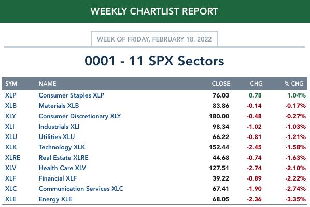Click the XLB symbol link
Image resolution: width=310 pixels, height=207 pixels.
[x=11, y=106]
